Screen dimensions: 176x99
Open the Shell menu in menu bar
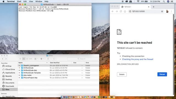click(x=19, y=1)
